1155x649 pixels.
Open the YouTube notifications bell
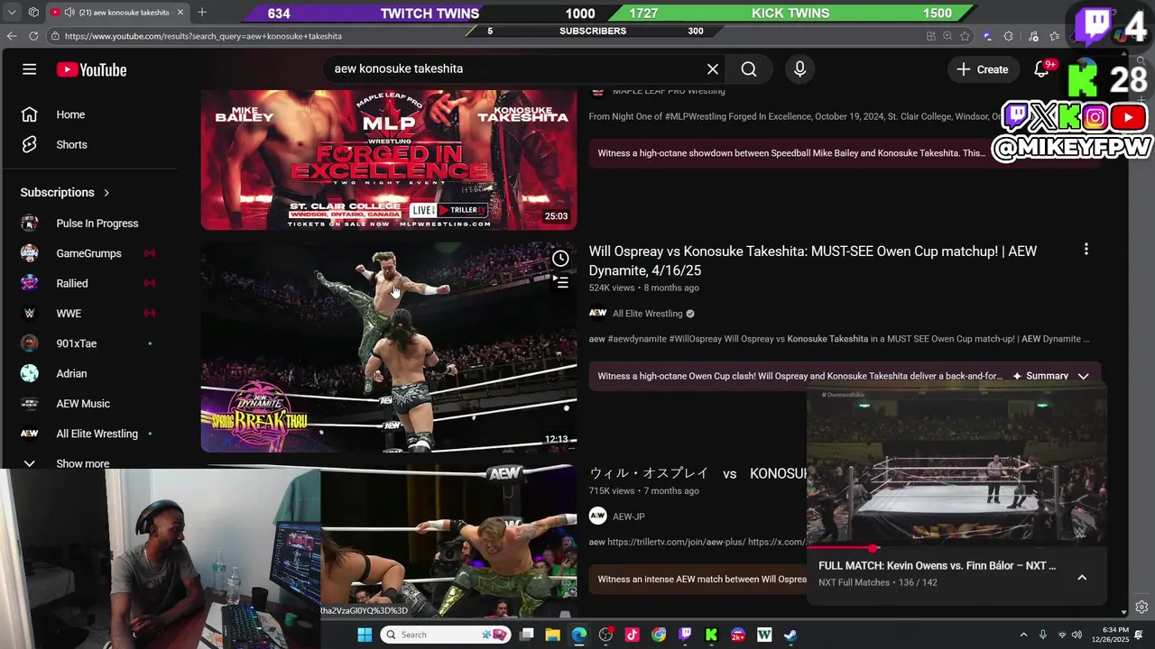1041,69
